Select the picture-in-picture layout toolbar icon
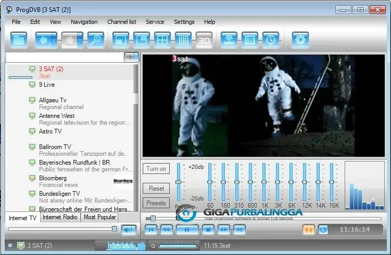This screenshot has height=255, width=391. [x=142, y=40]
